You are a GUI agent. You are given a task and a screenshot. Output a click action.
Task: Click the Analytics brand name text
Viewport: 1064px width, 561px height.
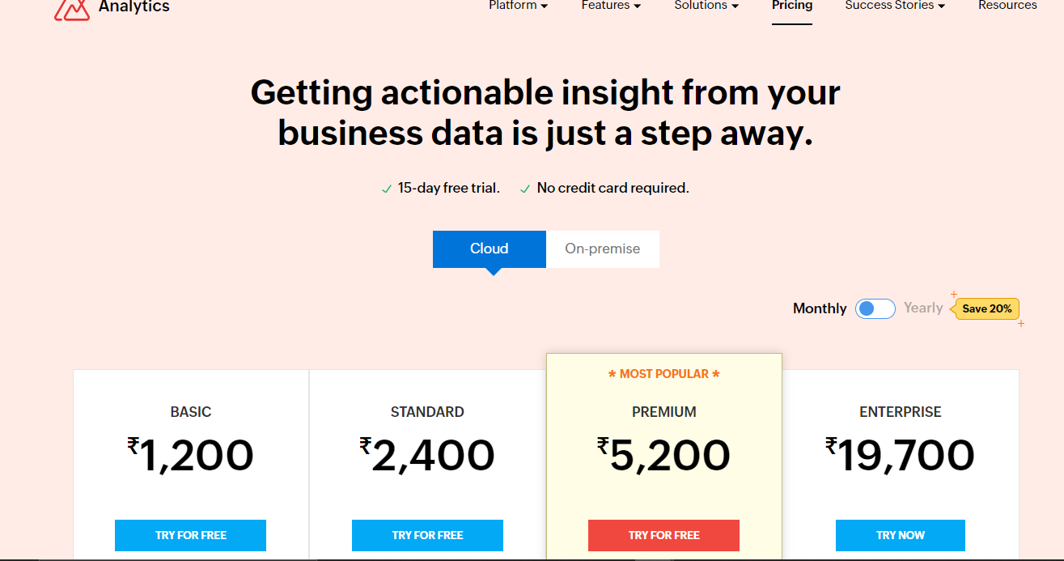coord(134,7)
